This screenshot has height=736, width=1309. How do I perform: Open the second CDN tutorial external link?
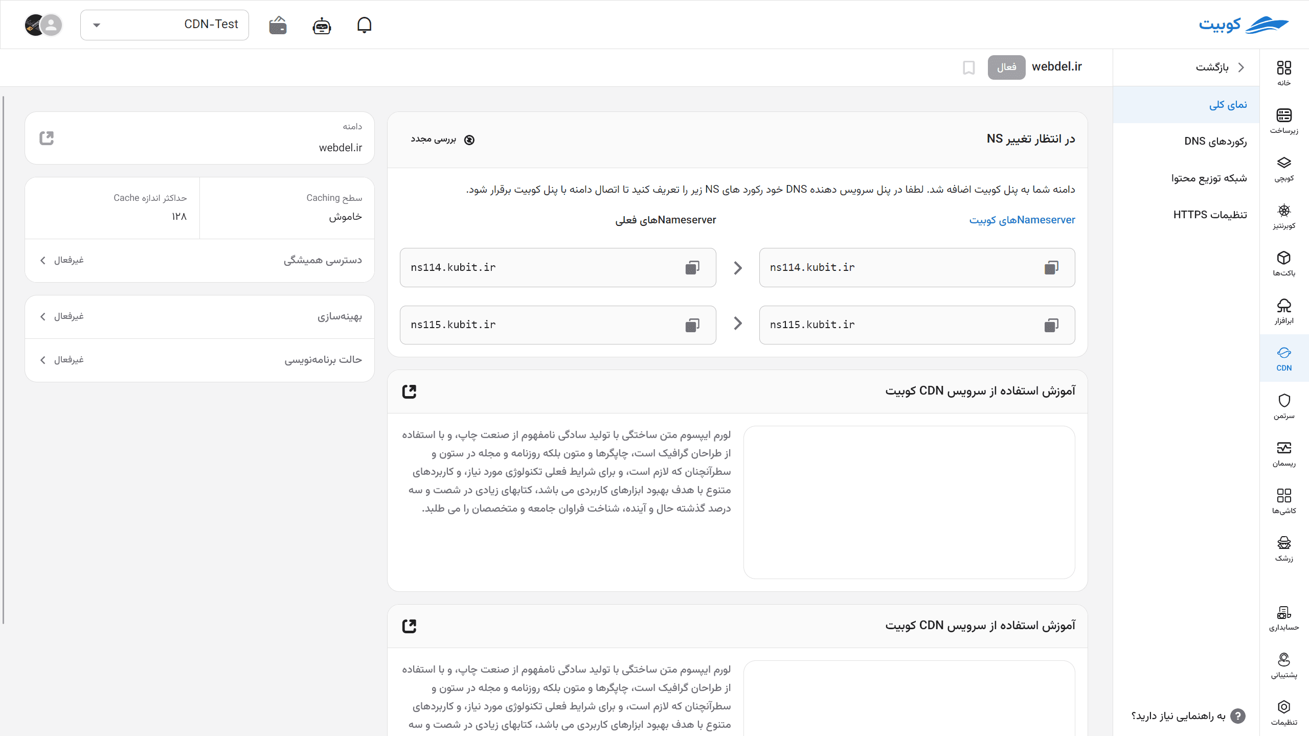click(x=409, y=626)
